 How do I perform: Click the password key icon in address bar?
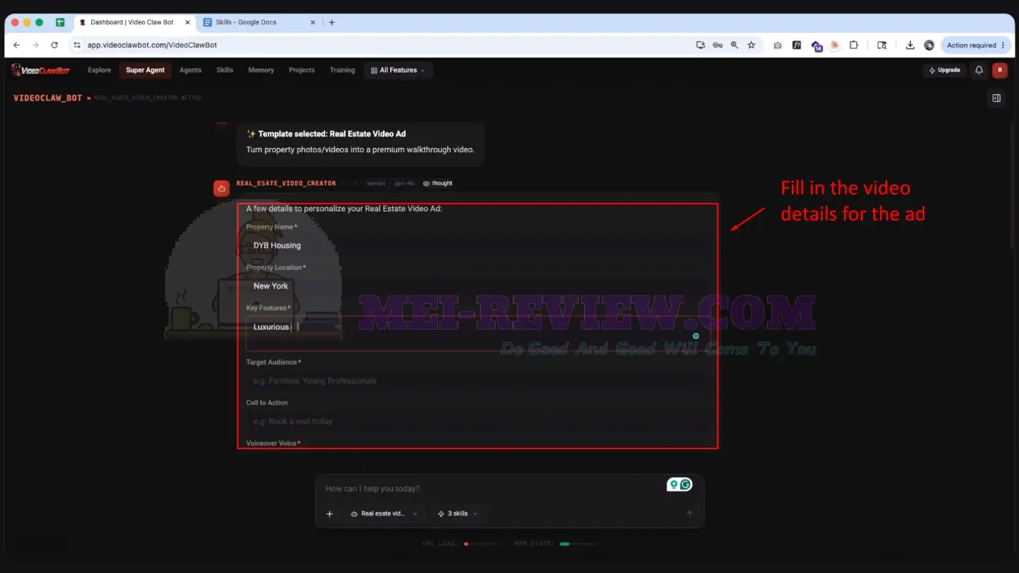pyautogui.click(x=717, y=45)
